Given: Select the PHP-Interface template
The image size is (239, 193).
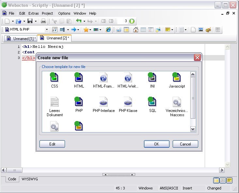Looking at the screenshot, I should tap(104, 104).
